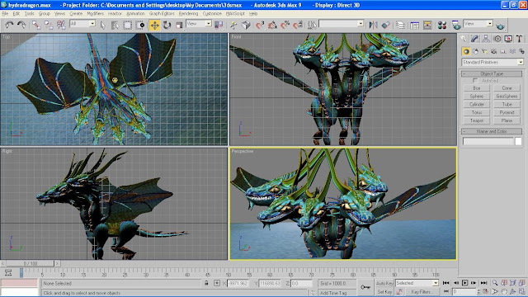
Task: Open the Schematic View icon
Action: coord(427,25)
